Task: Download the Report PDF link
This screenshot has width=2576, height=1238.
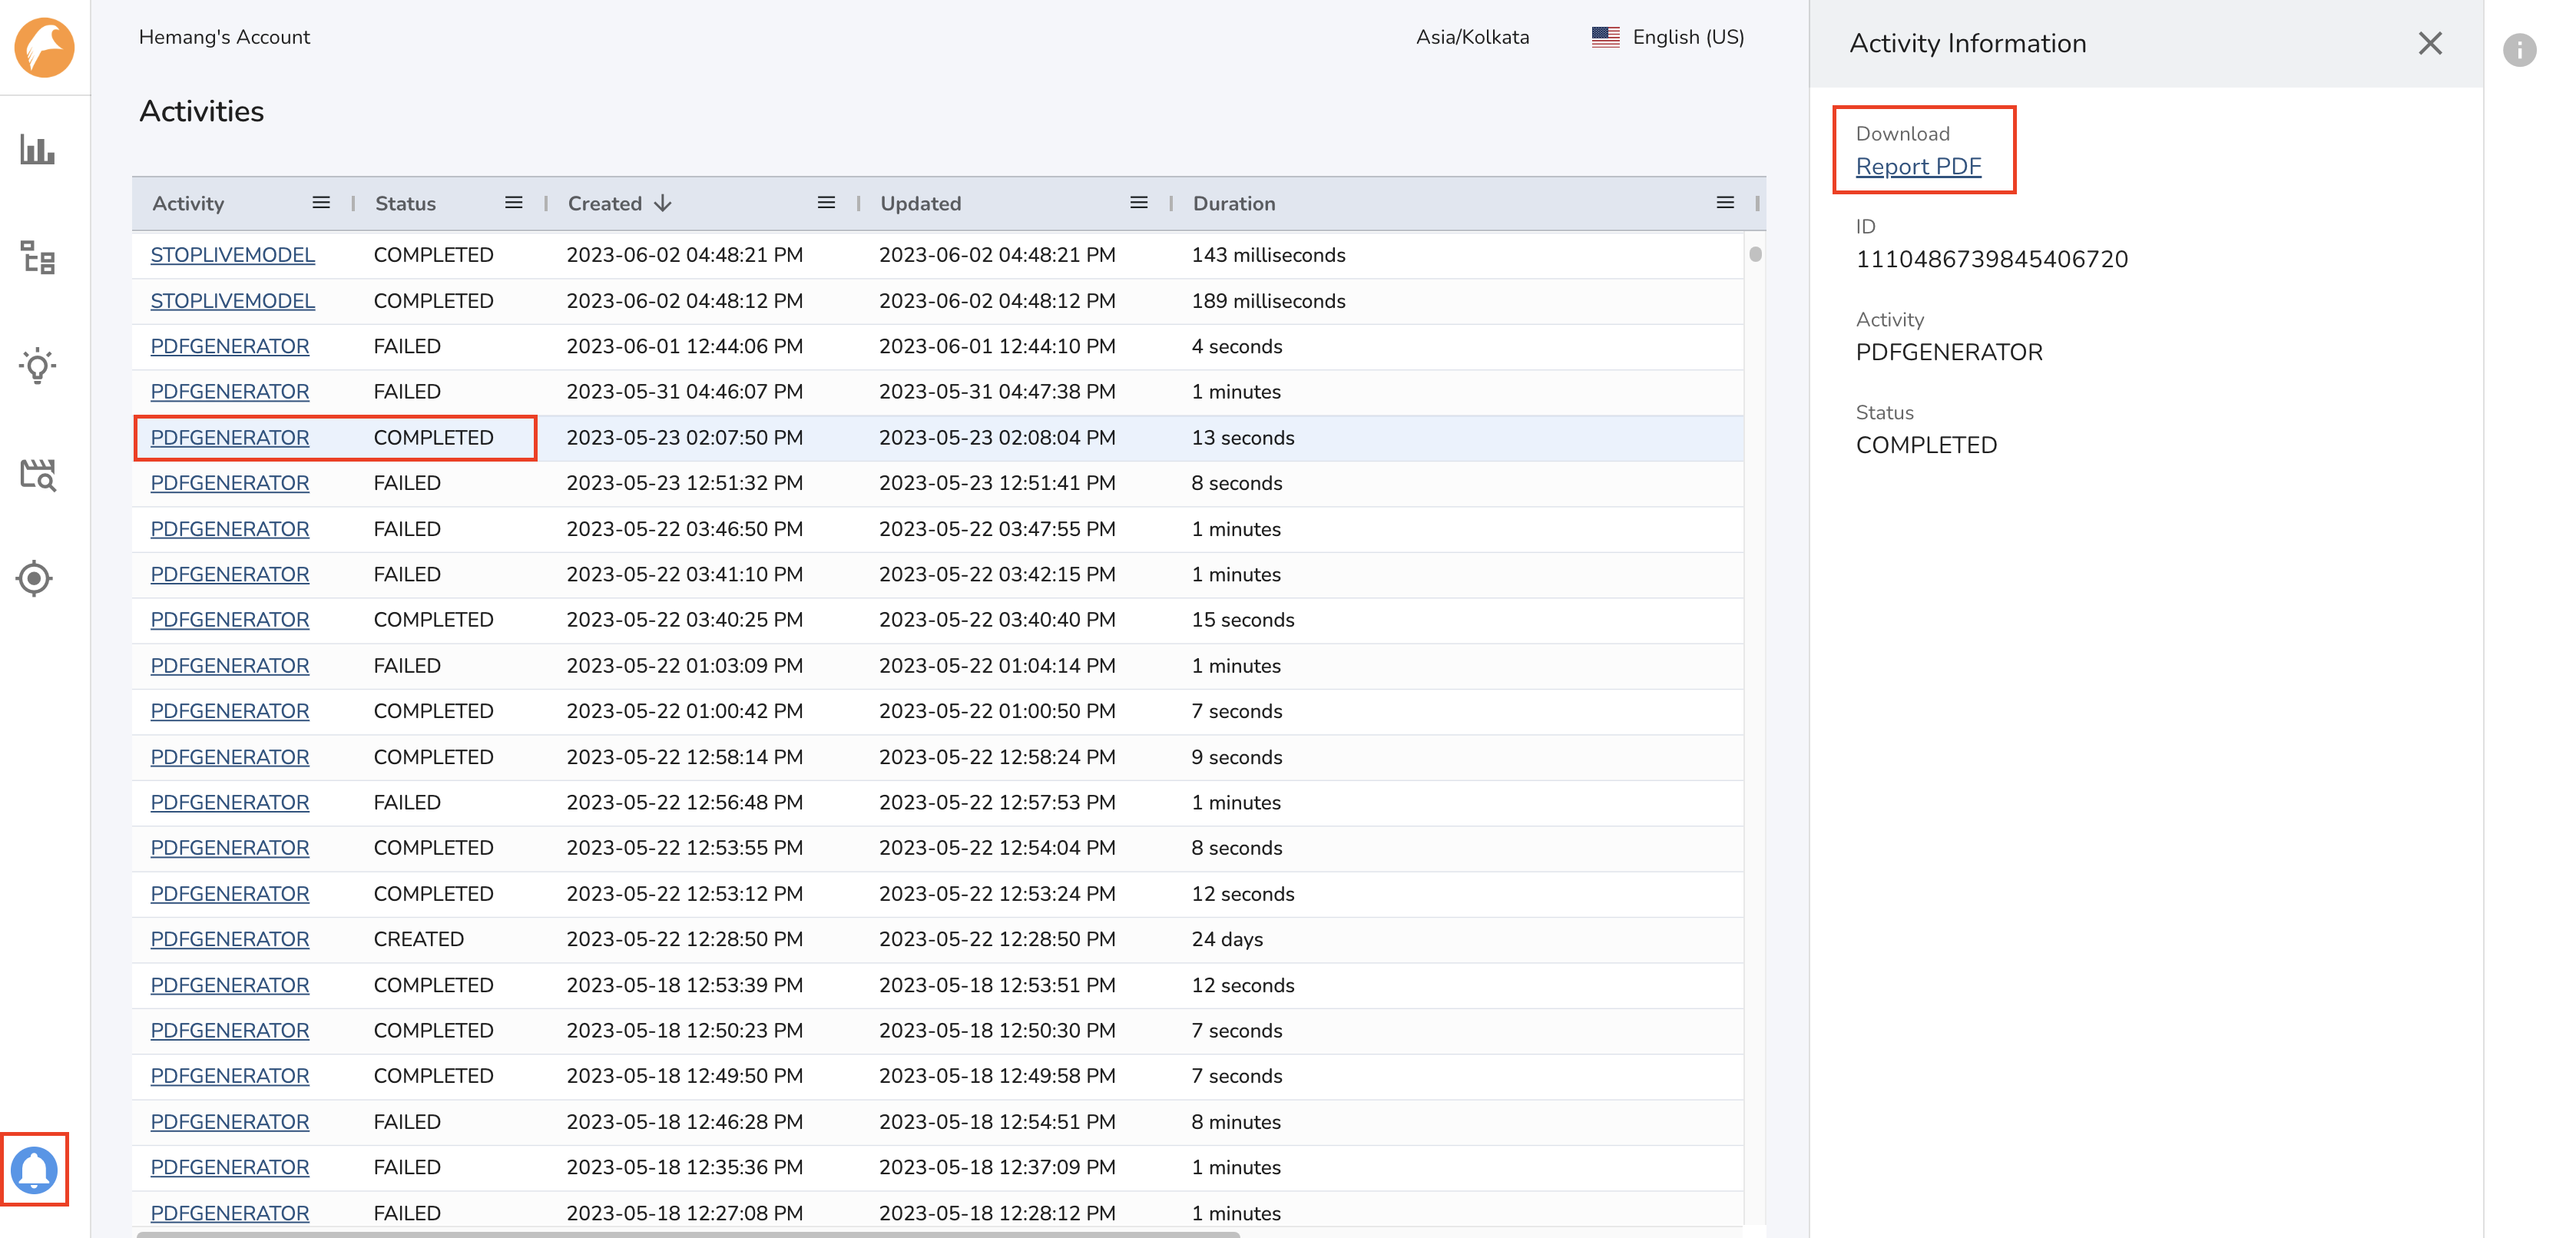Action: [x=1918, y=166]
